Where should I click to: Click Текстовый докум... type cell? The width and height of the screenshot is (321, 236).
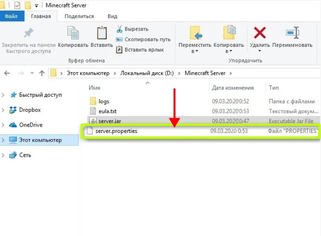pos(294,111)
